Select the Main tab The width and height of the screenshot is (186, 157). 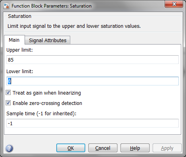pyautogui.click(x=14, y=40)
